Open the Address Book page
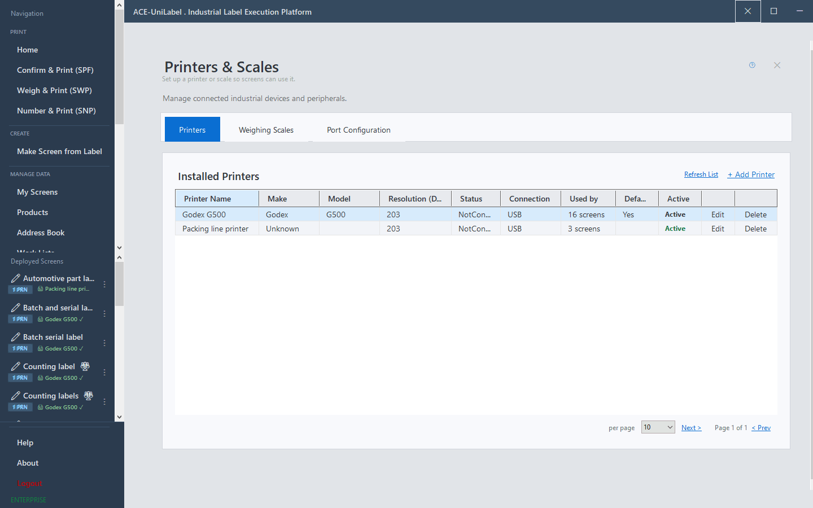813x508 pixels. tap(41, 233)
